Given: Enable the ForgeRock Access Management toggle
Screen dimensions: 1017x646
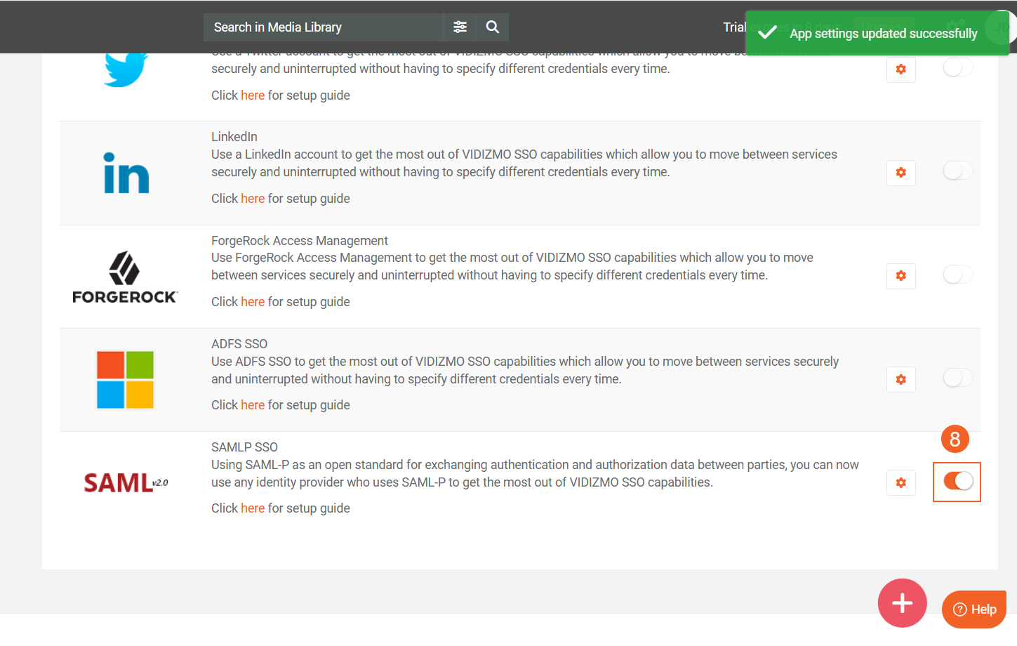Looking at the screenshot, I should click(957, 275).
